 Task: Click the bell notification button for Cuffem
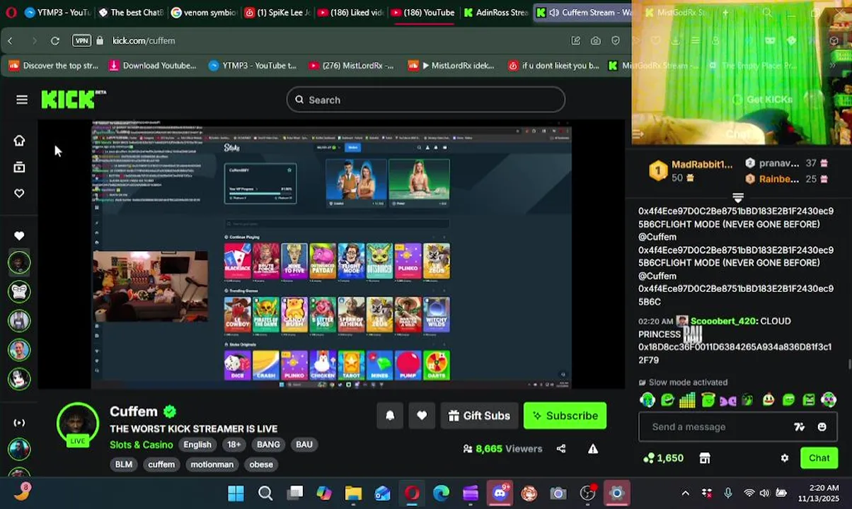(x=390, y=416)
